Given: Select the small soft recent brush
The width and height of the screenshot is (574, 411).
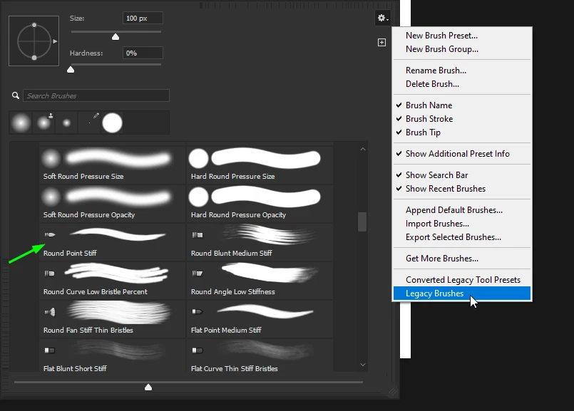Looking at the screenshot, I should pos(66,123).
